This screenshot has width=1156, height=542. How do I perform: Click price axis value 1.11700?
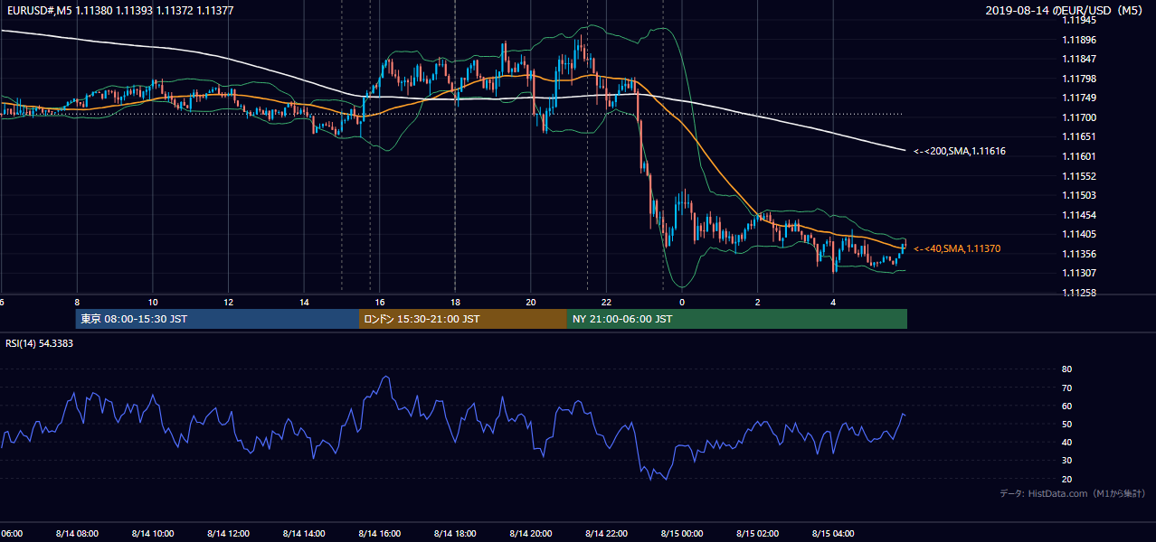tap(1079, 117)
